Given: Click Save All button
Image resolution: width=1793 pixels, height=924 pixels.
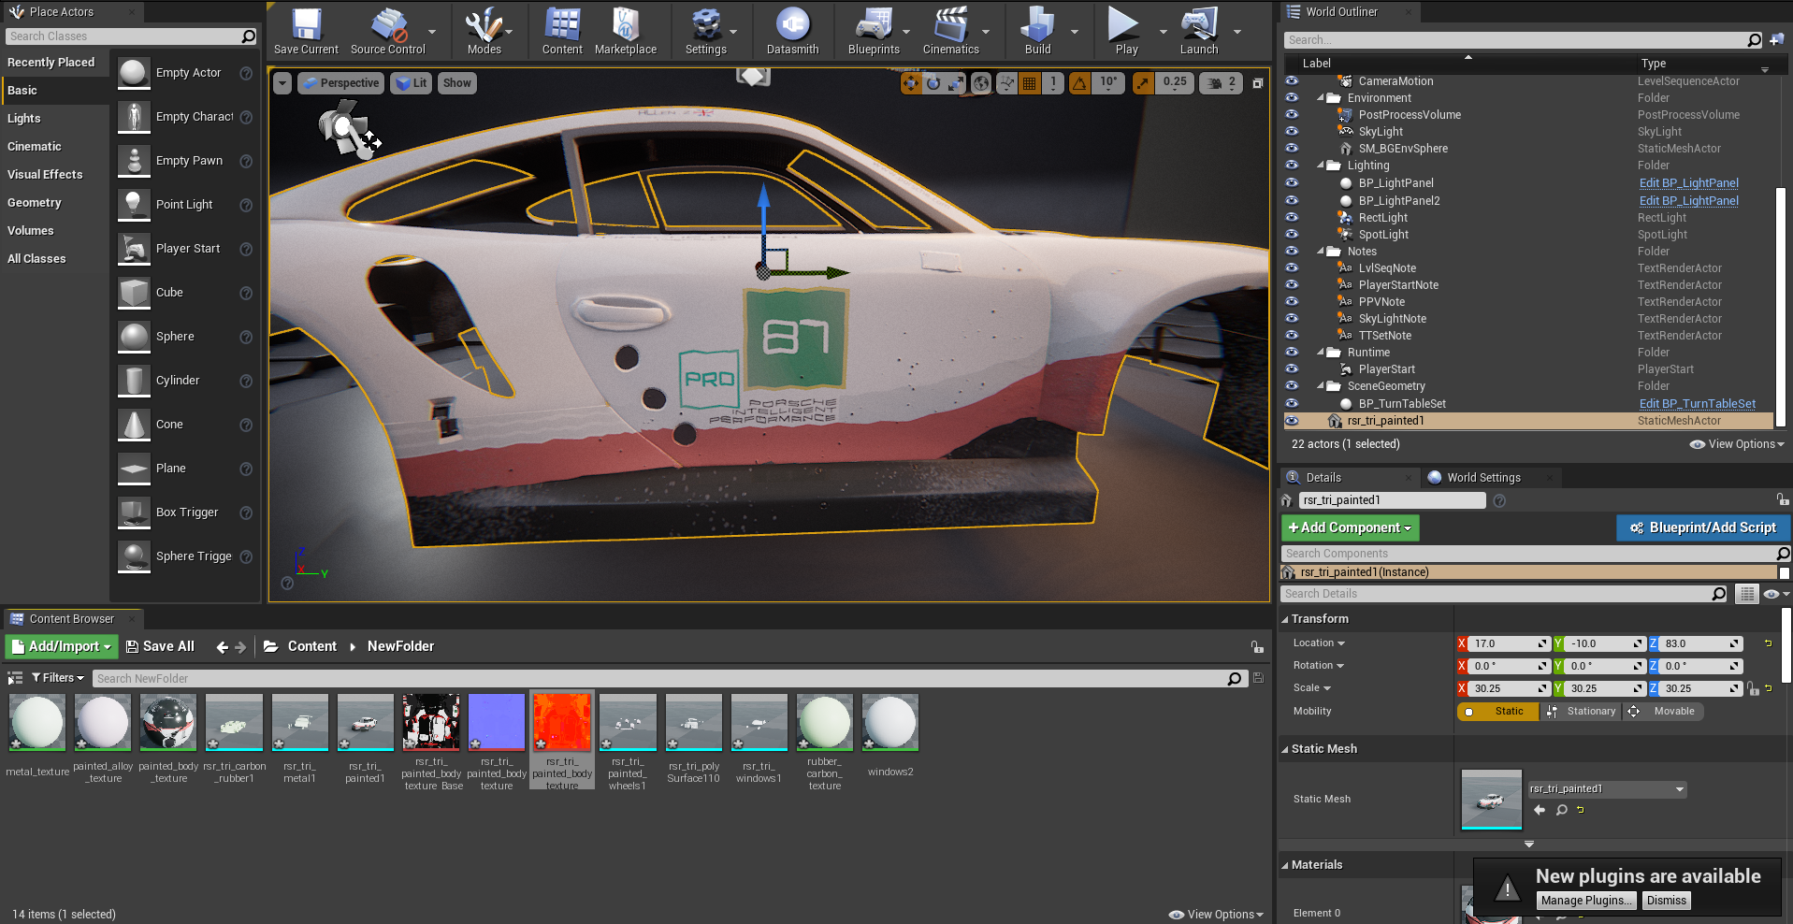Looking at the screenshot, I should 160,646.
